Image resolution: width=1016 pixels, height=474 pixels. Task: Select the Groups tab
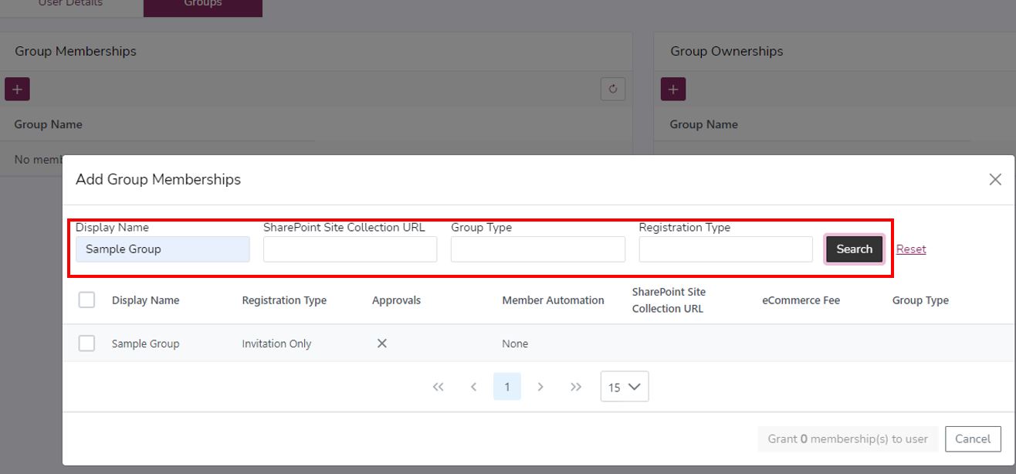202,4
